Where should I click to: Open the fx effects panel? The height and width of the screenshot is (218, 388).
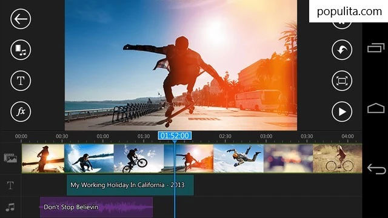point(21,111)
